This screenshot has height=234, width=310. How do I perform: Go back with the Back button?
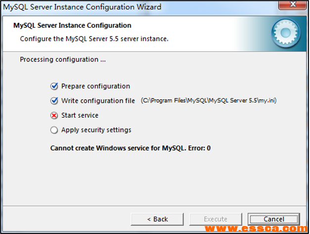pos(157,219)
